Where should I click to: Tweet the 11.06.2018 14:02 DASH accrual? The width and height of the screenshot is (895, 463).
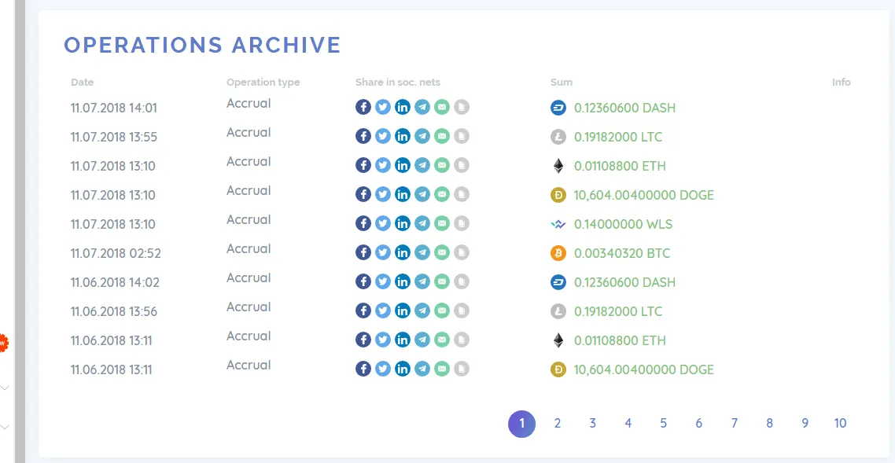tap(383, 281)
